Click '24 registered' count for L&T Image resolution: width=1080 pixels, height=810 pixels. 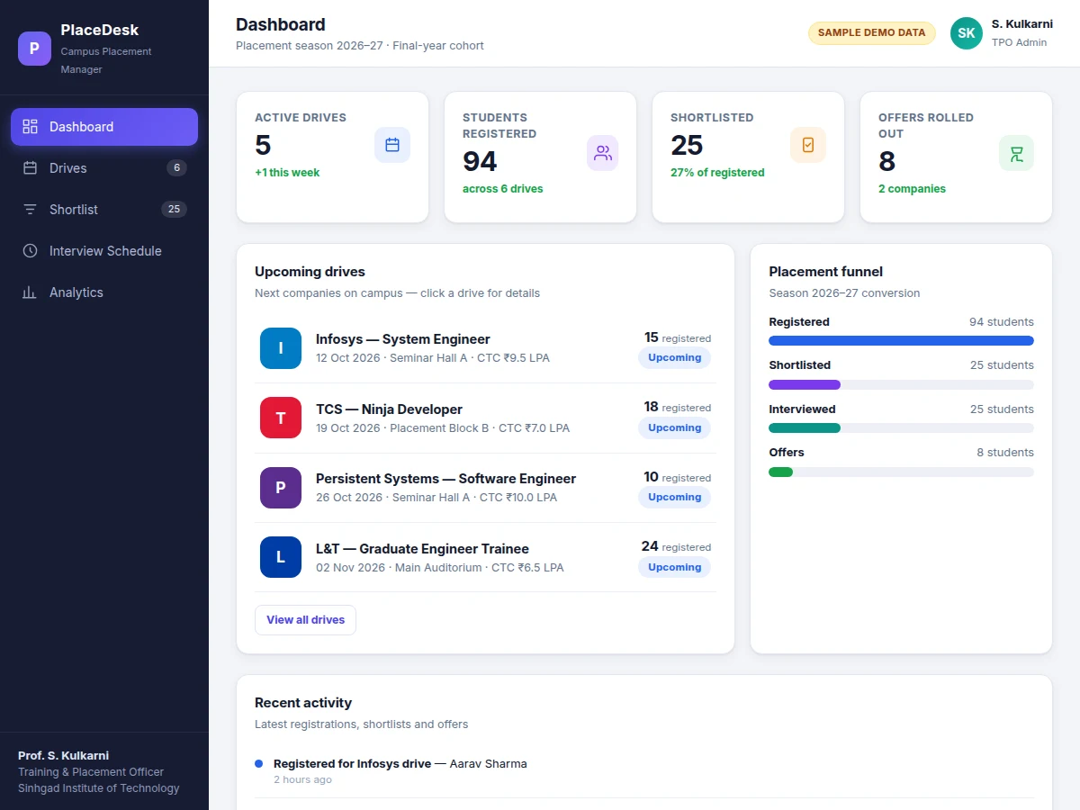(x=676, y=547)
